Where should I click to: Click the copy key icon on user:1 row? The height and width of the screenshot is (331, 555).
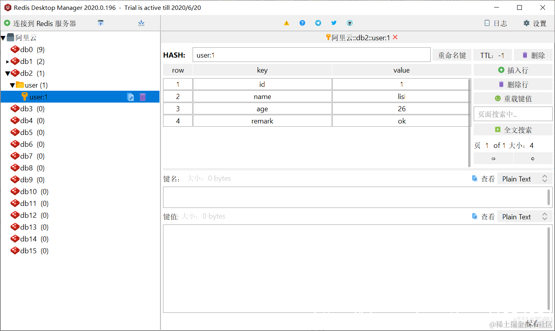130,97
